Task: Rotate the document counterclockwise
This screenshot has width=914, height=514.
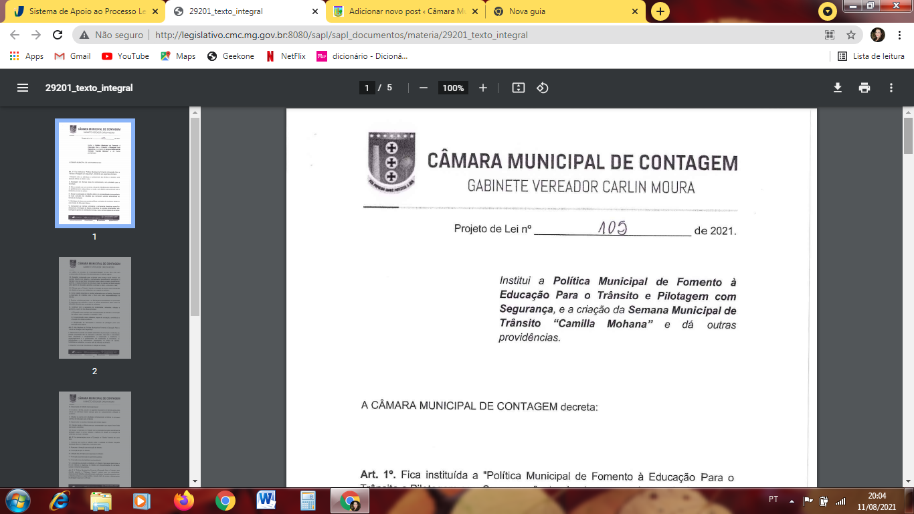Action: click(x=543, y=88)
